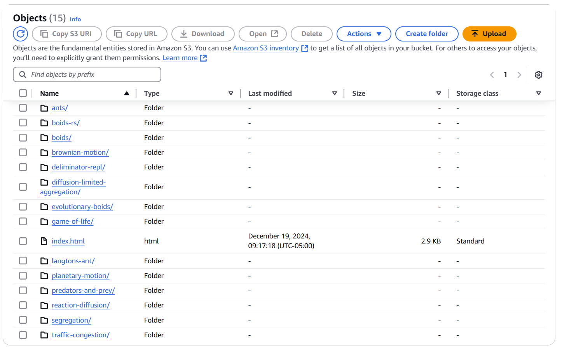This screenshot has height=347, width=562.
Task: Click the December 19, 2024 timestamp
Action: pos(281,241)
